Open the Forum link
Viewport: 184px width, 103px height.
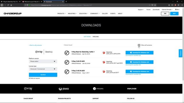(148, 9)
